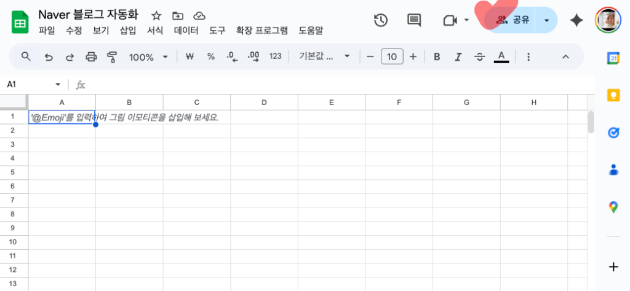Click the print icon in toolbar
630x291 pixels.
91,56
